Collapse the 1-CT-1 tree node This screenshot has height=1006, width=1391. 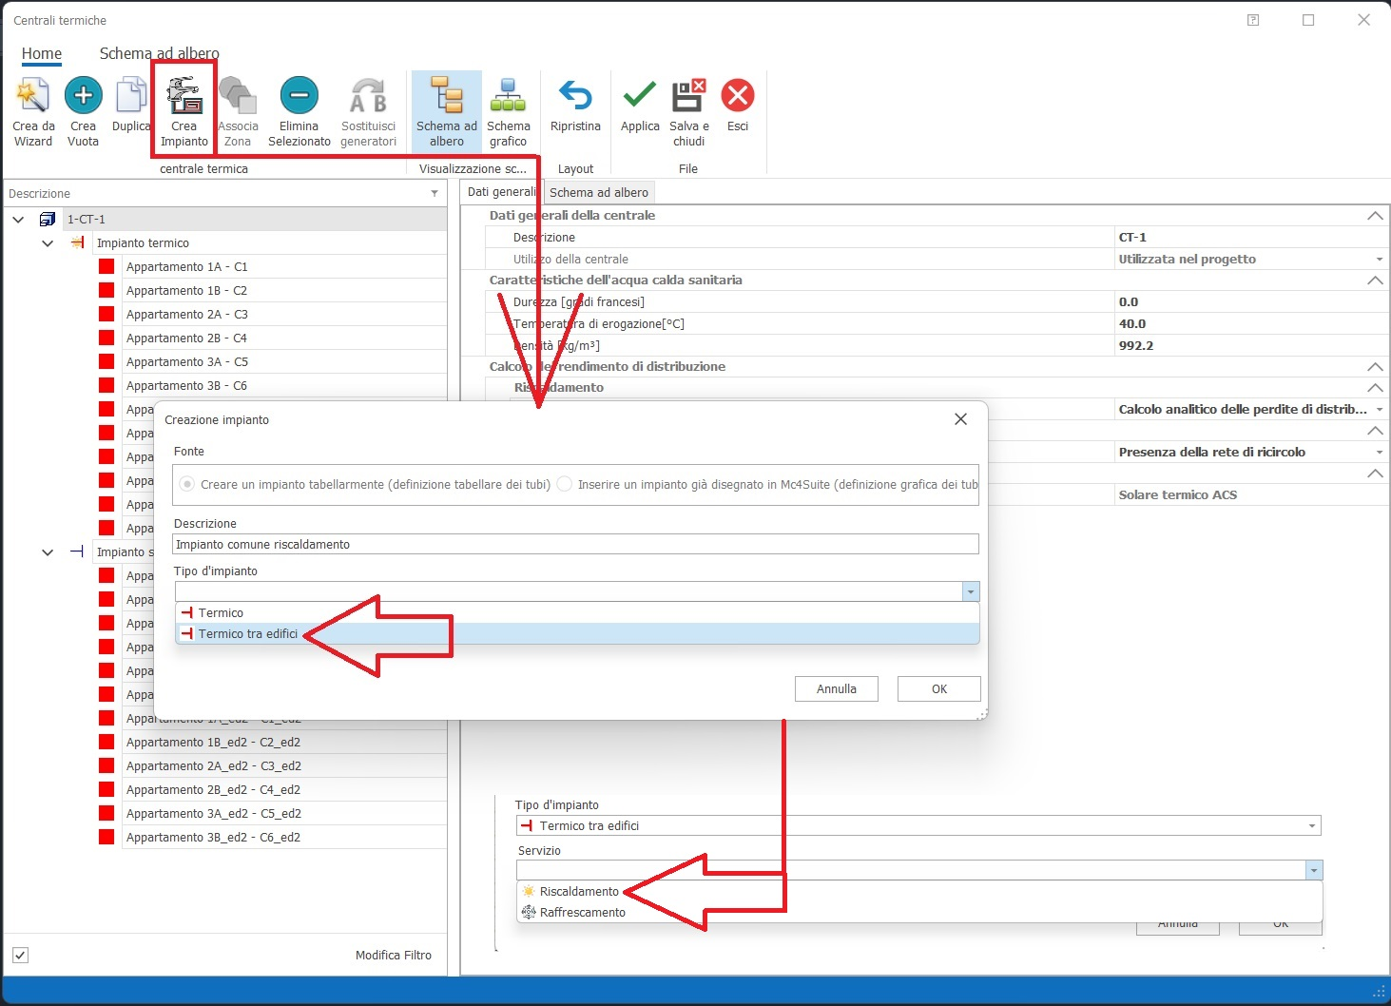point(18,220)
